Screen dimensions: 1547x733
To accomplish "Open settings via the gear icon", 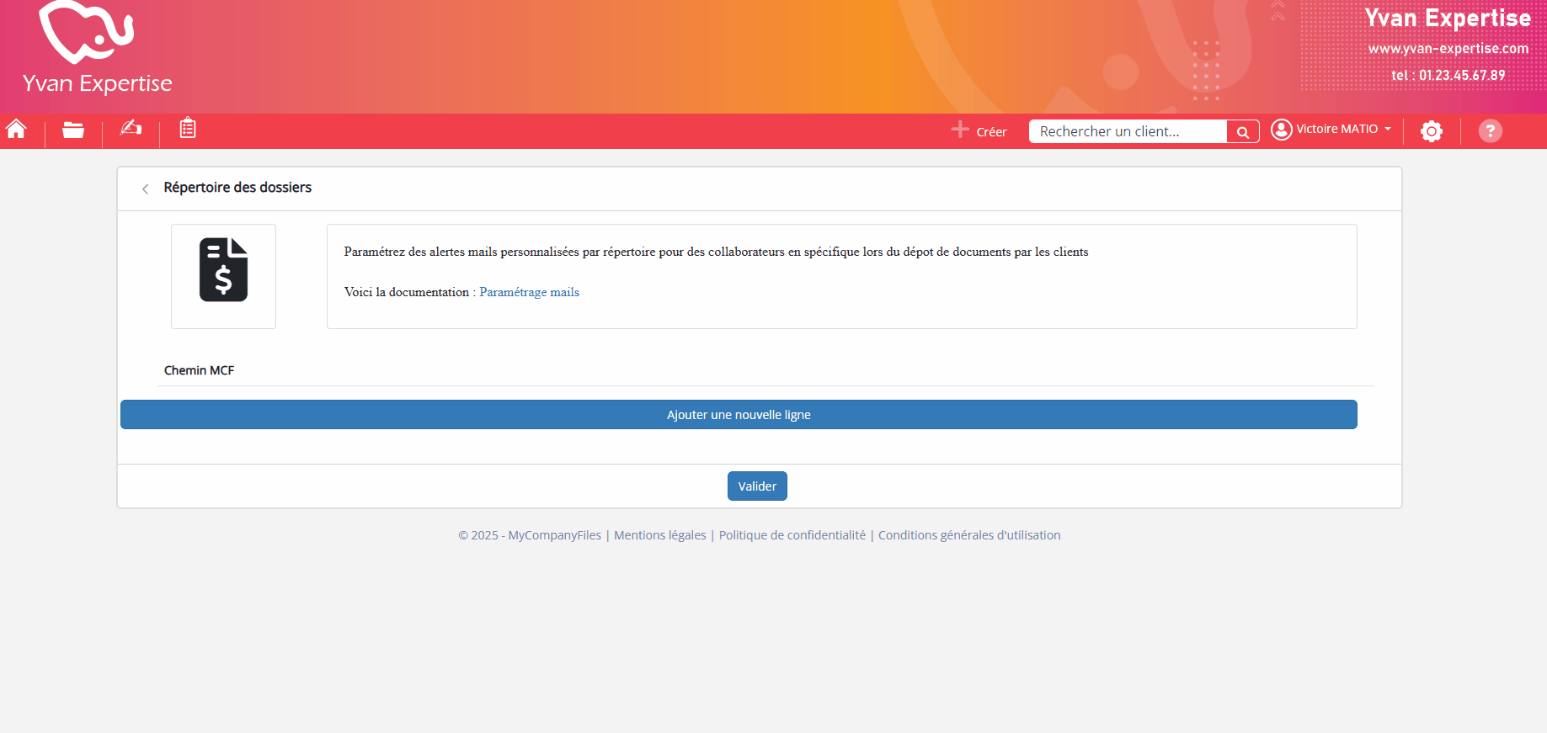I will 1431,131.
